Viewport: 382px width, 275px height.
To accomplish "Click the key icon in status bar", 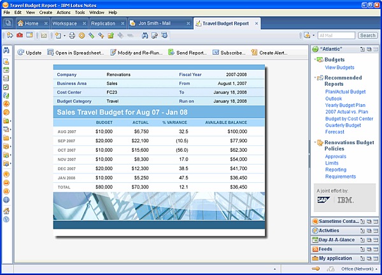I will click(316, 269).
